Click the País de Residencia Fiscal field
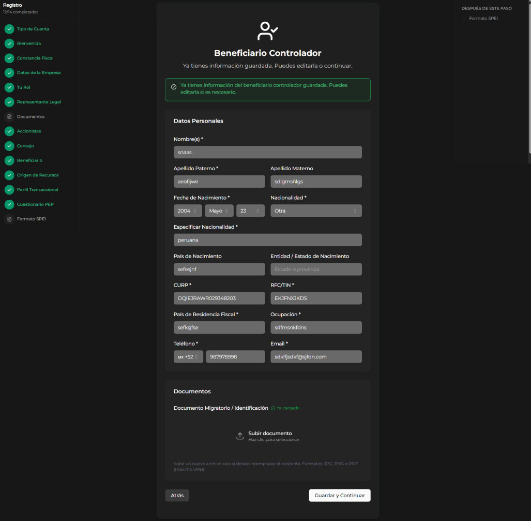The width and height of the screenshot is (531, 521). (x=219, y=328)
